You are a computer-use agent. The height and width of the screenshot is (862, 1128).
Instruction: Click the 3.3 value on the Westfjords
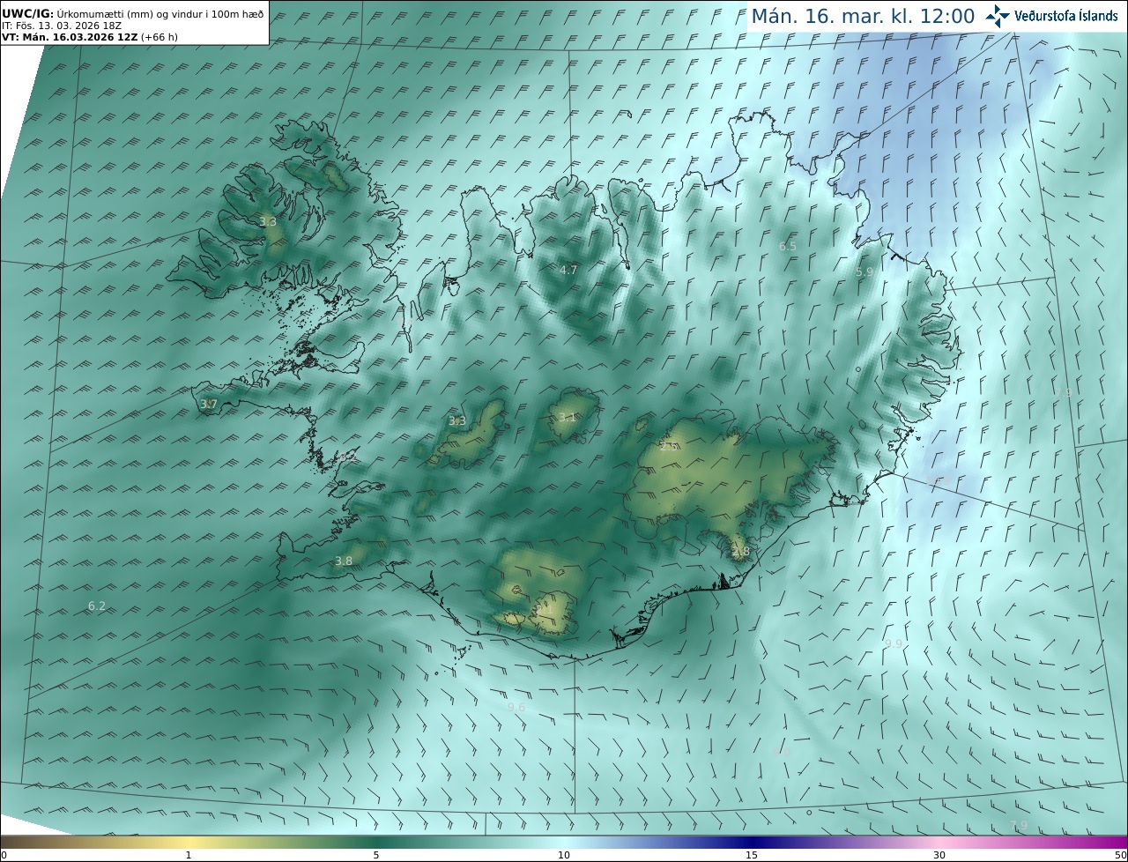coord(268,222)
